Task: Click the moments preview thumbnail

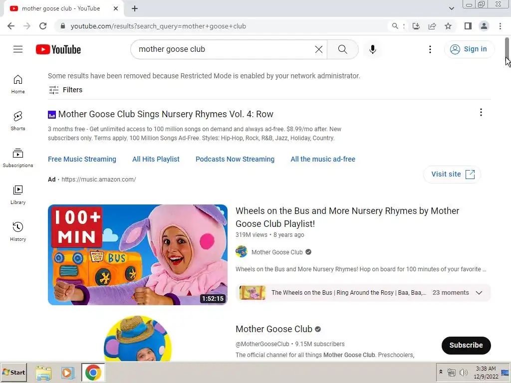Action: [x=252, y=292]
